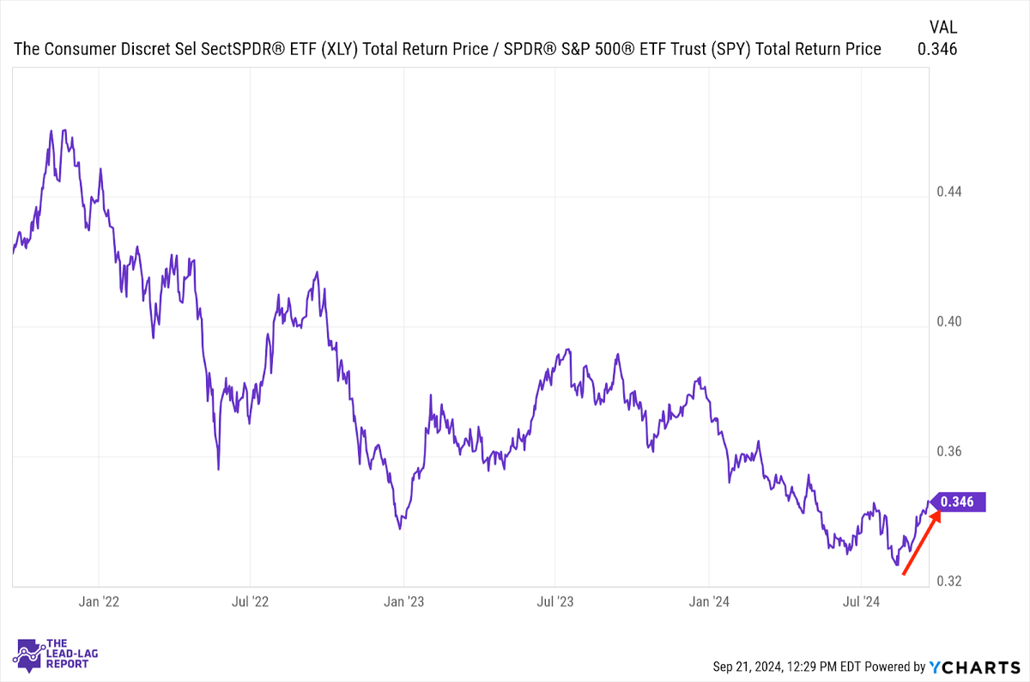Click the 0.36 y-axis label
Screen dimensions: 1030x682
[948, 452]
